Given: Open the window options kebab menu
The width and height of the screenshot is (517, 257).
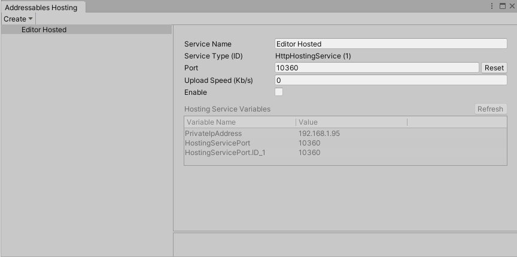Looking at the screenshot, I should coord(492,7).
